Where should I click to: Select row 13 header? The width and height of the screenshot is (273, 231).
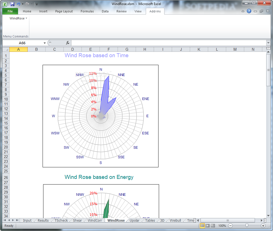coord(6,114)
